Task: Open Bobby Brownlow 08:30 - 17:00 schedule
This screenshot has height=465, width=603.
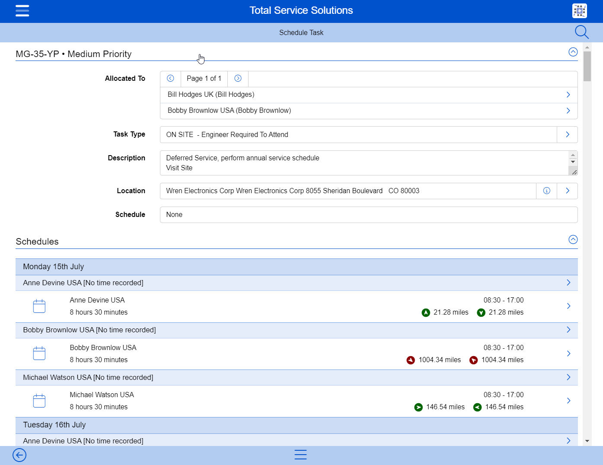Action: pyautogui.click(x=297, y=354)
